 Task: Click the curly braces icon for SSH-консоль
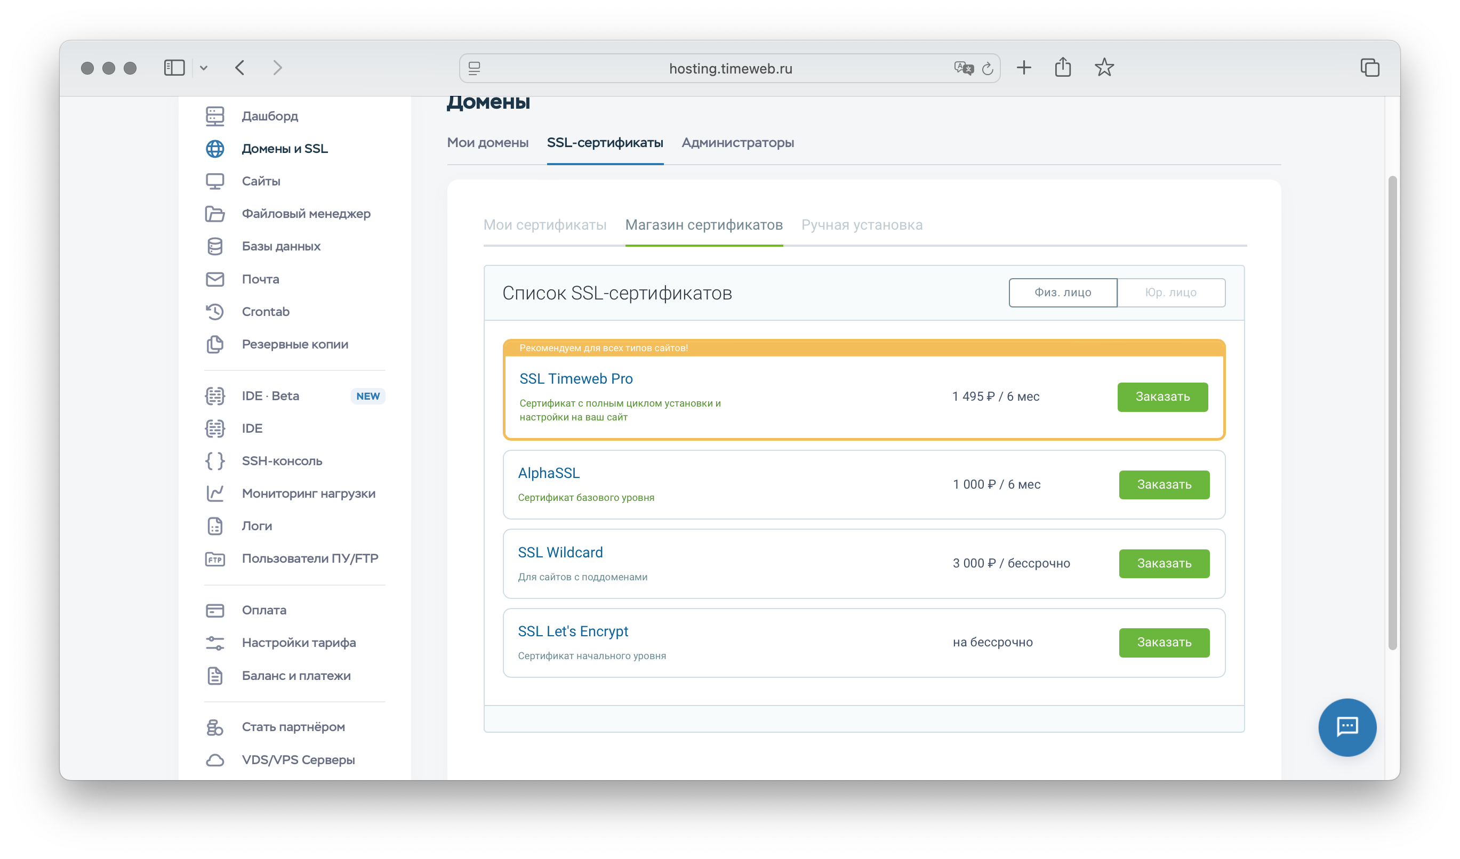(x=215, y=461)
